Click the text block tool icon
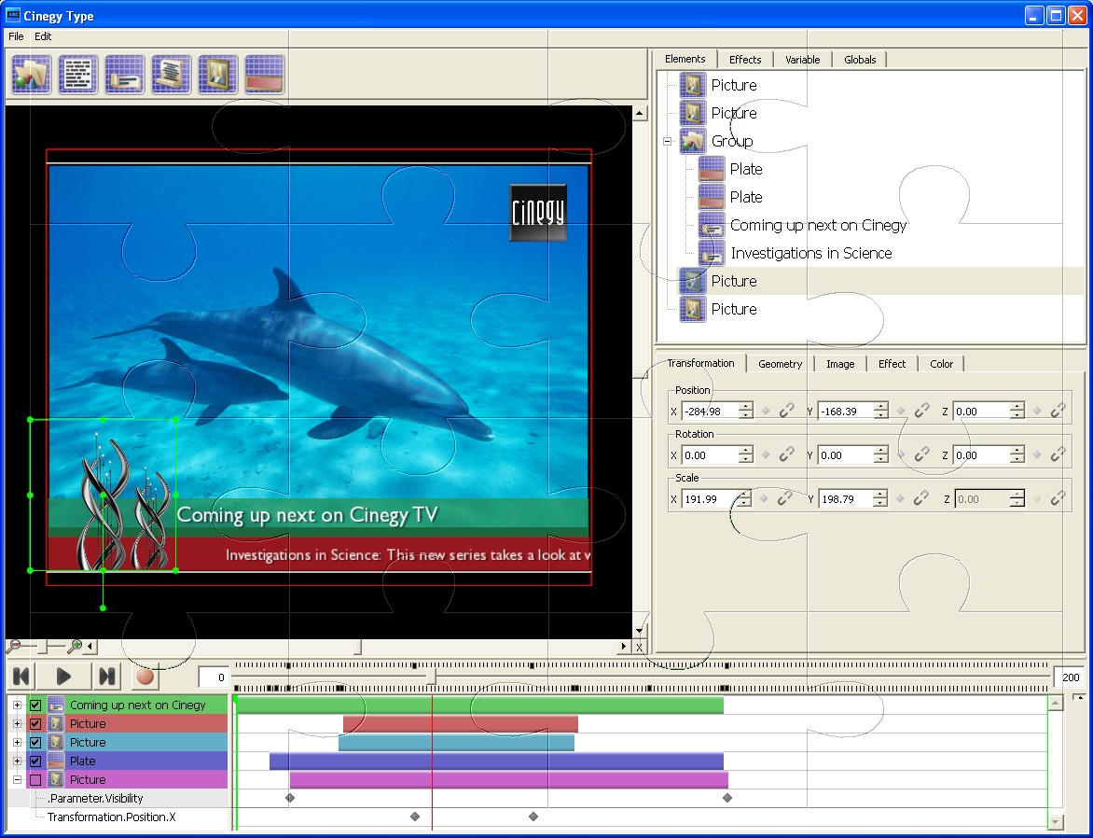This screenshot has height=838, width=1093. (78, 74)
